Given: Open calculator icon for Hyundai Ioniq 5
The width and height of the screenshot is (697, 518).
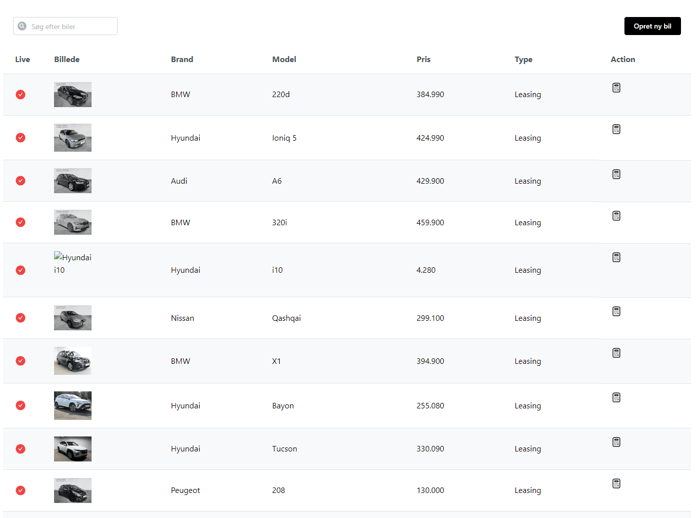Looking at the screenshot, I should (616, 129).
